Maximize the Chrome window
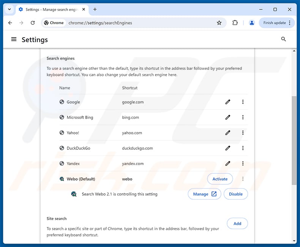Viewport: 300px width, 247px height. click(x=275, y=9)
